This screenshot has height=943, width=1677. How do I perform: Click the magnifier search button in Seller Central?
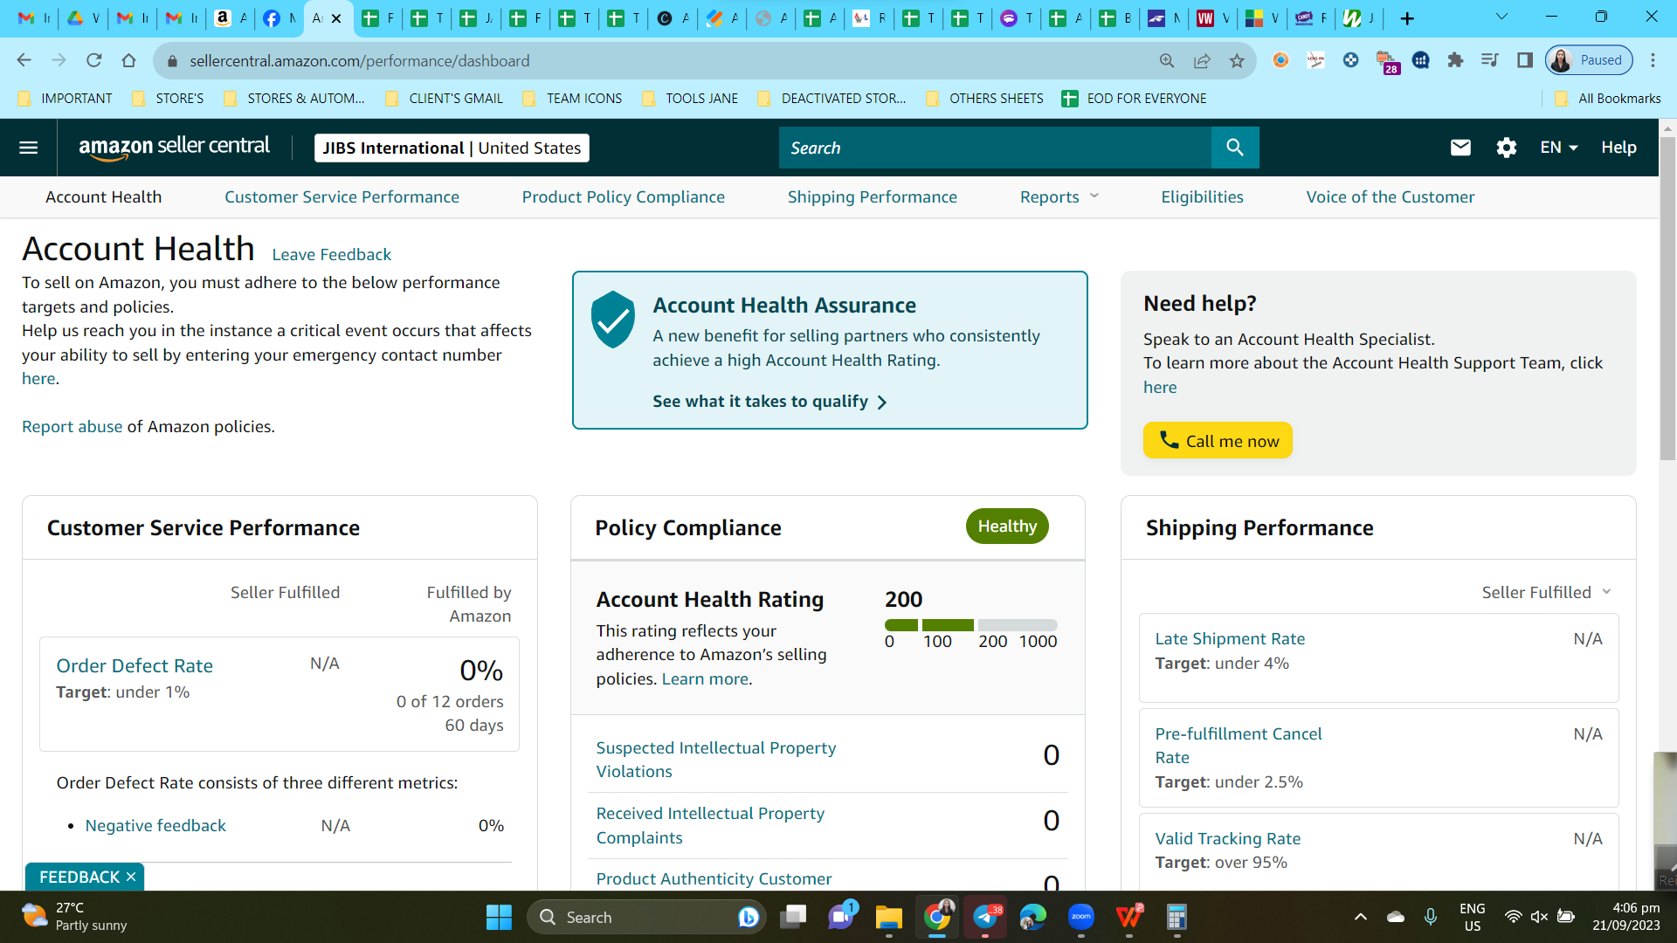[x=1235, y=148]
